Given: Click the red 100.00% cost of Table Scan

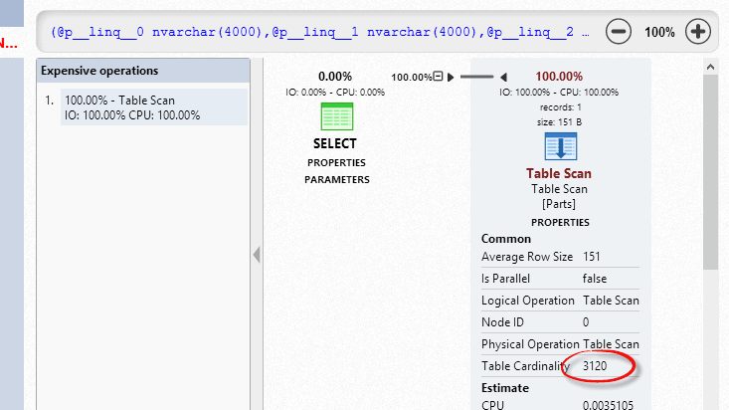Looking at the screenshot, I should (x=559, y=77).
